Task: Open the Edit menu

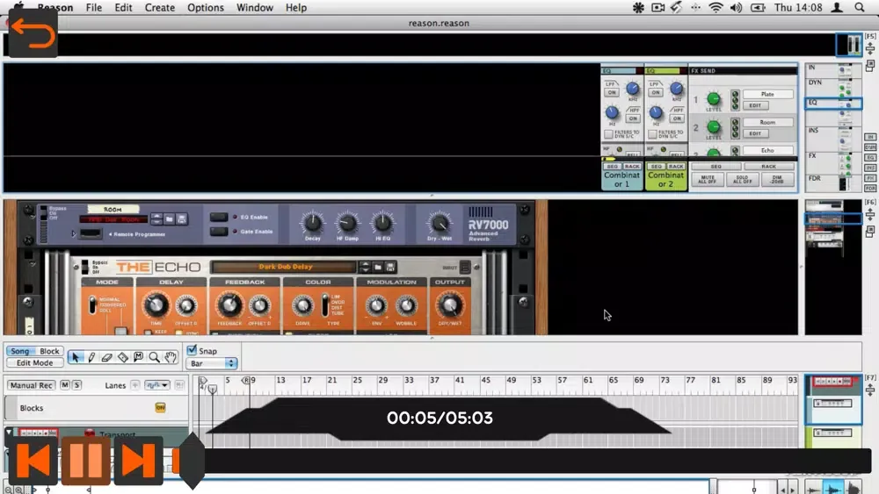Action: point(123,7)
